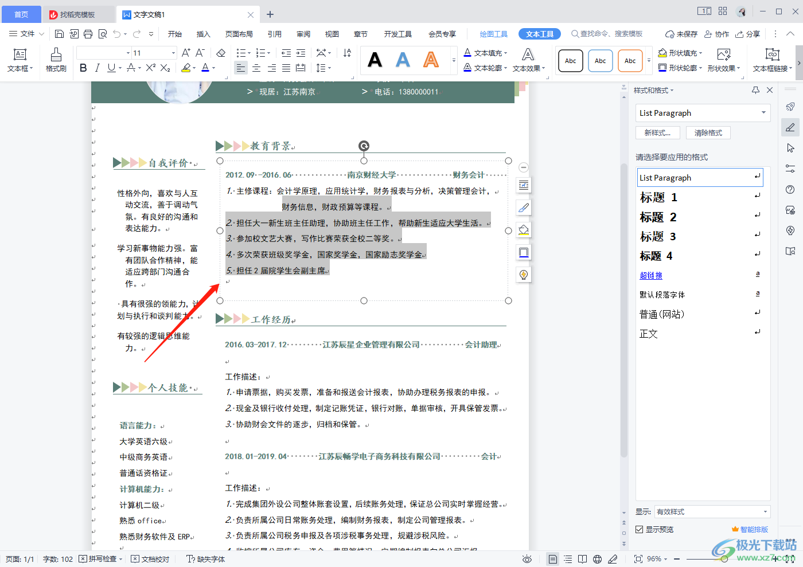This screenshot has width=803, height=567.
Task: Click the yellow text highlight color button
Action: pos(186,68)
